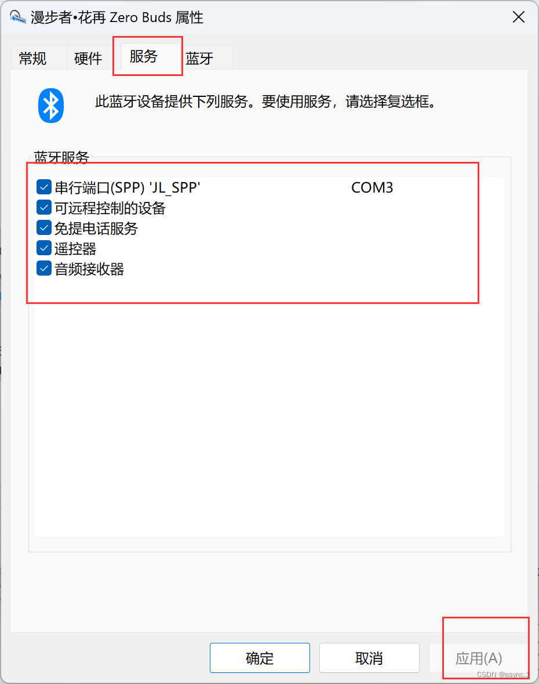
Task: Toggle the 可远程控制的设备 checkbox
Action: pos(44,208)
